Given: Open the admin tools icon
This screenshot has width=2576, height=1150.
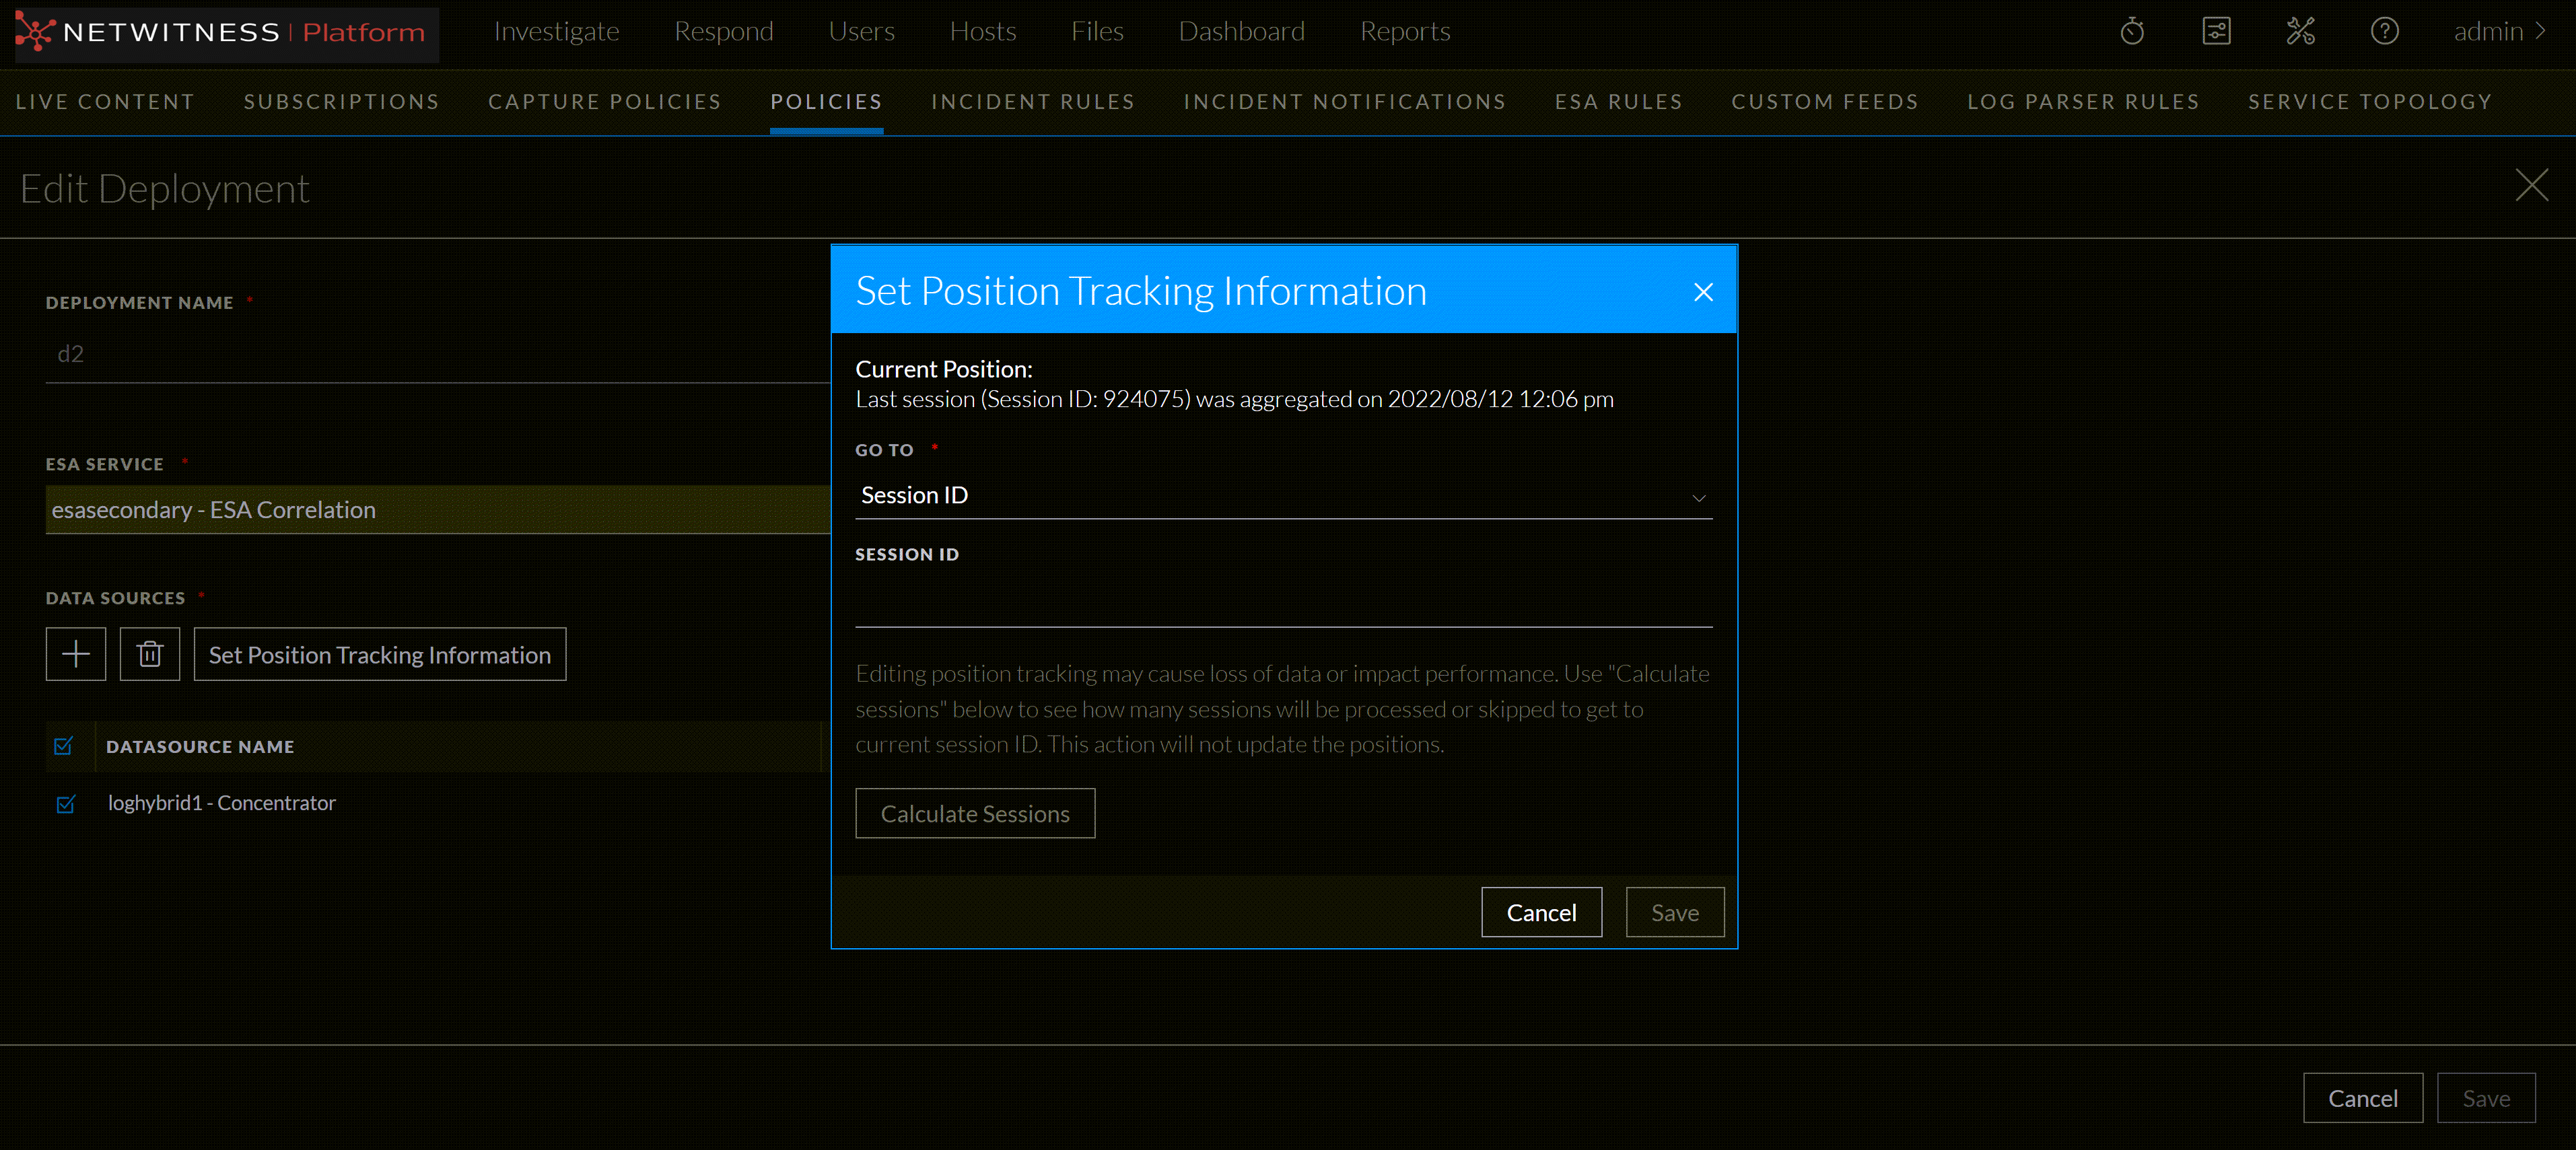Looking at the screenshot, I should 2301,31.
